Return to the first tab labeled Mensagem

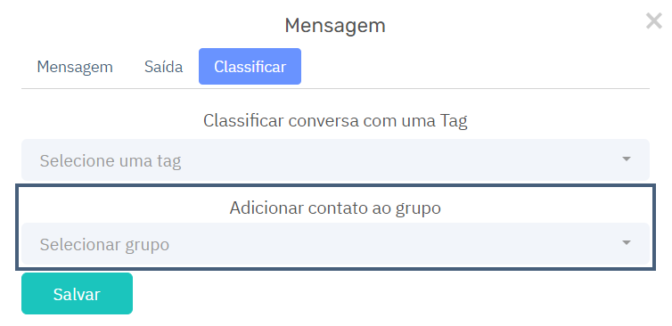[x=75, y=67]
